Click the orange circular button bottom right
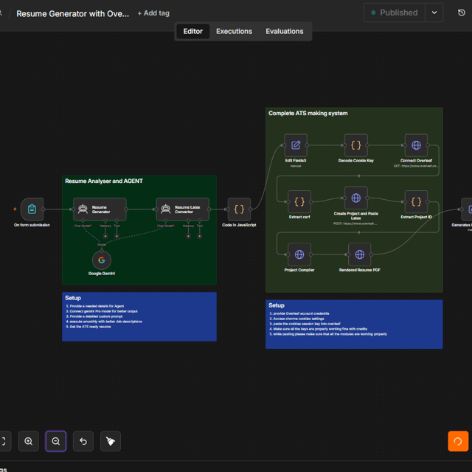Image resolution: width=472 pixels, height=472 pixels. coord(458,441)
